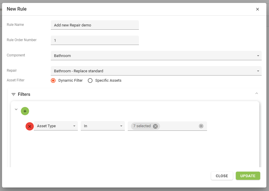Remove the Asset Type filter row
269x191 pixels.
coord(30,126)
